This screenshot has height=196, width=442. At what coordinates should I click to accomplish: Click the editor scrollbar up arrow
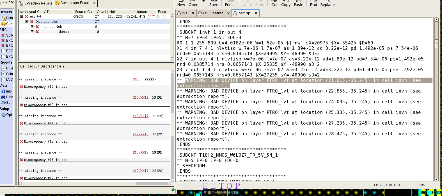pos(436,19)
